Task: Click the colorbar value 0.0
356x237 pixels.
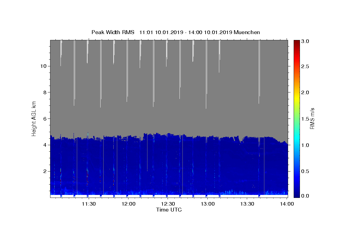Action: [305, 196]
